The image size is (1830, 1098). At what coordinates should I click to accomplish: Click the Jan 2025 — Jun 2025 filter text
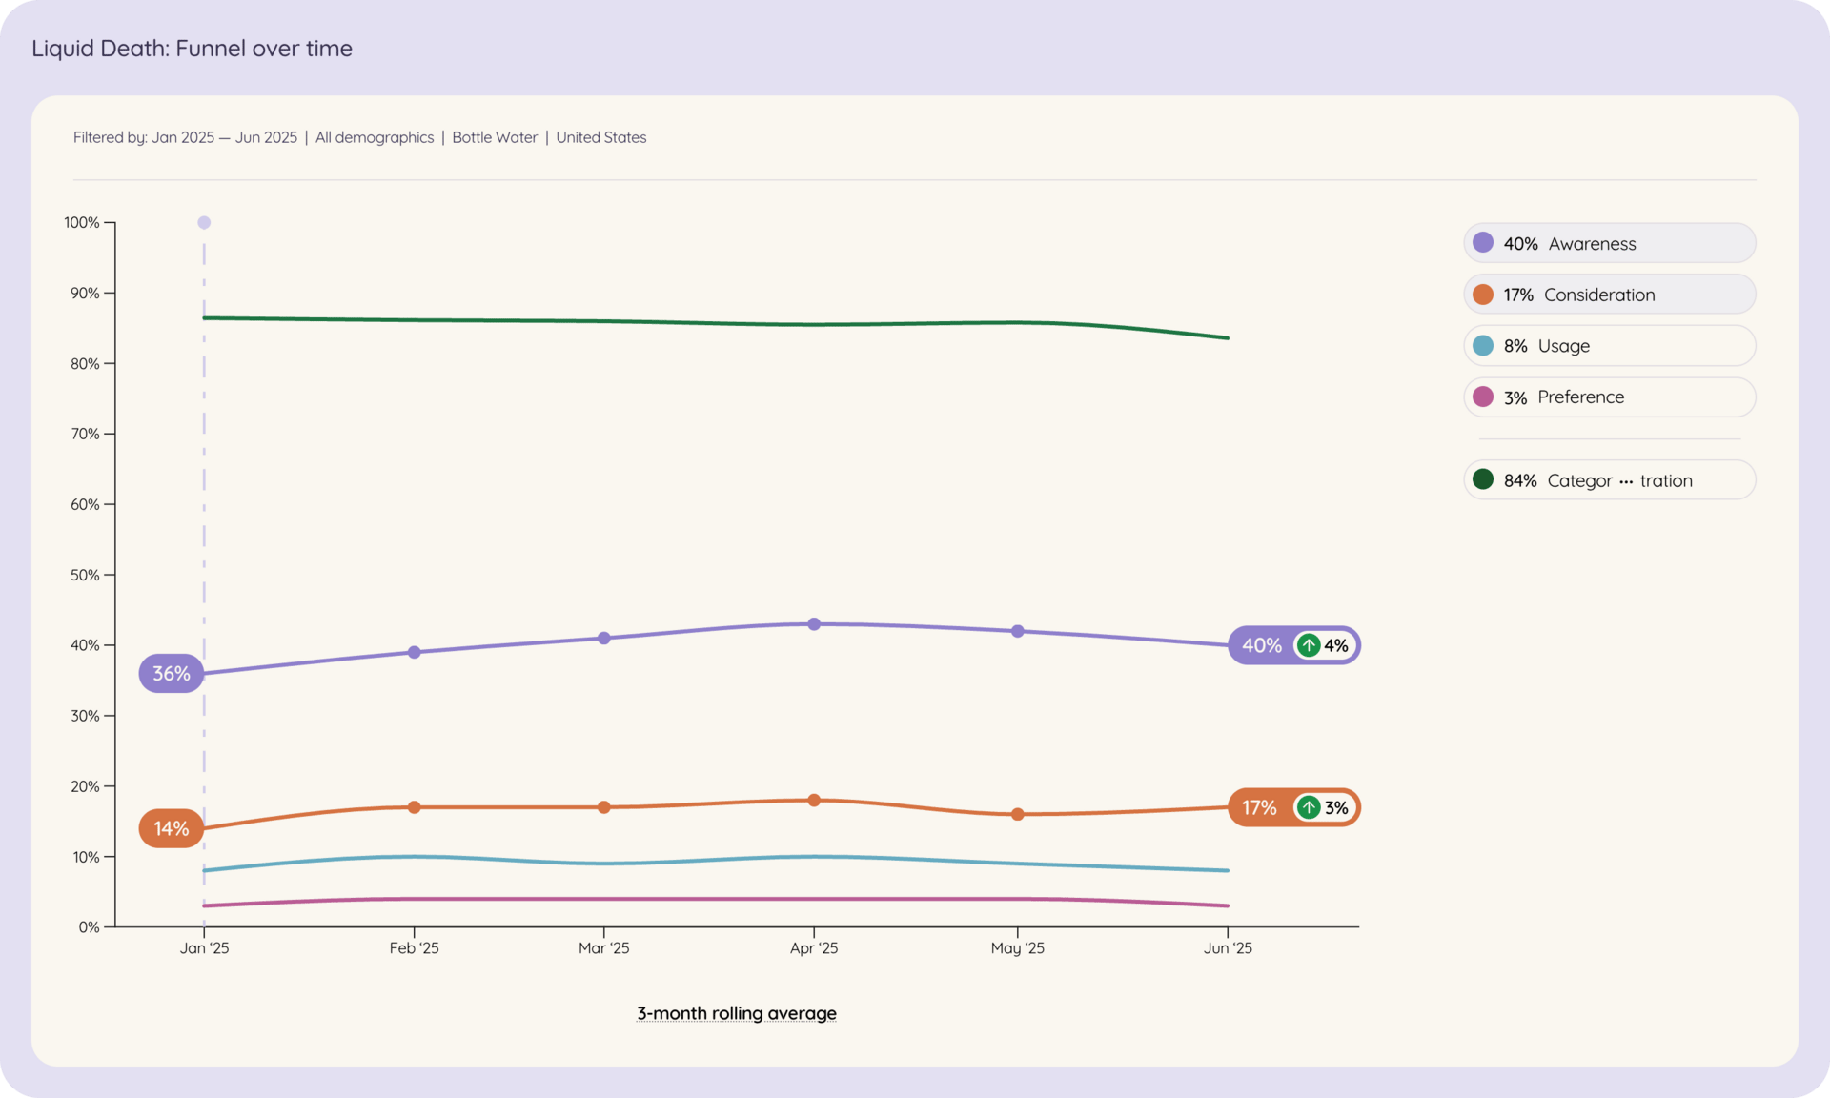pos(224,137)
